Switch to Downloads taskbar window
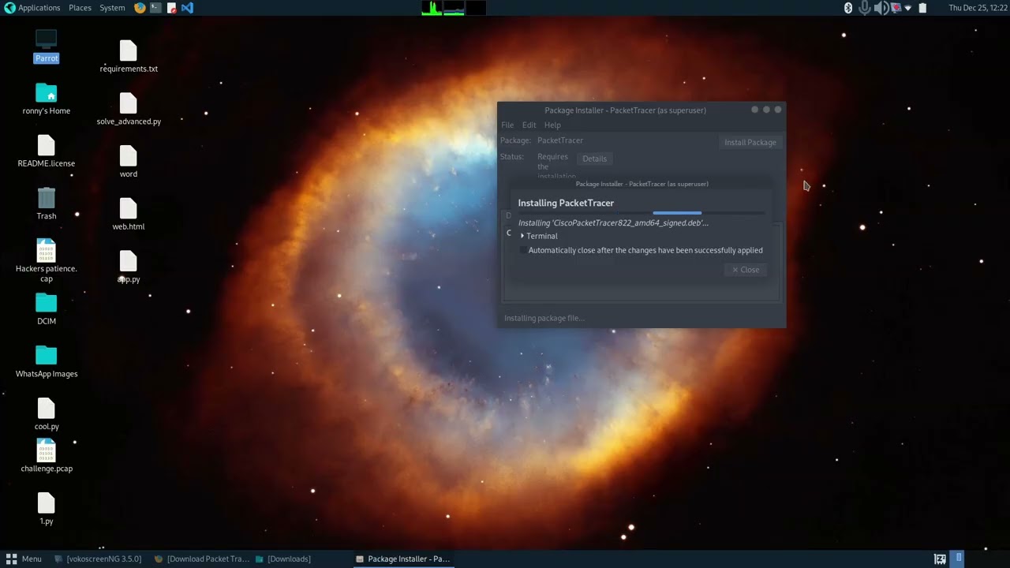This screenshot has width=1010, height=568. point(282,559)
